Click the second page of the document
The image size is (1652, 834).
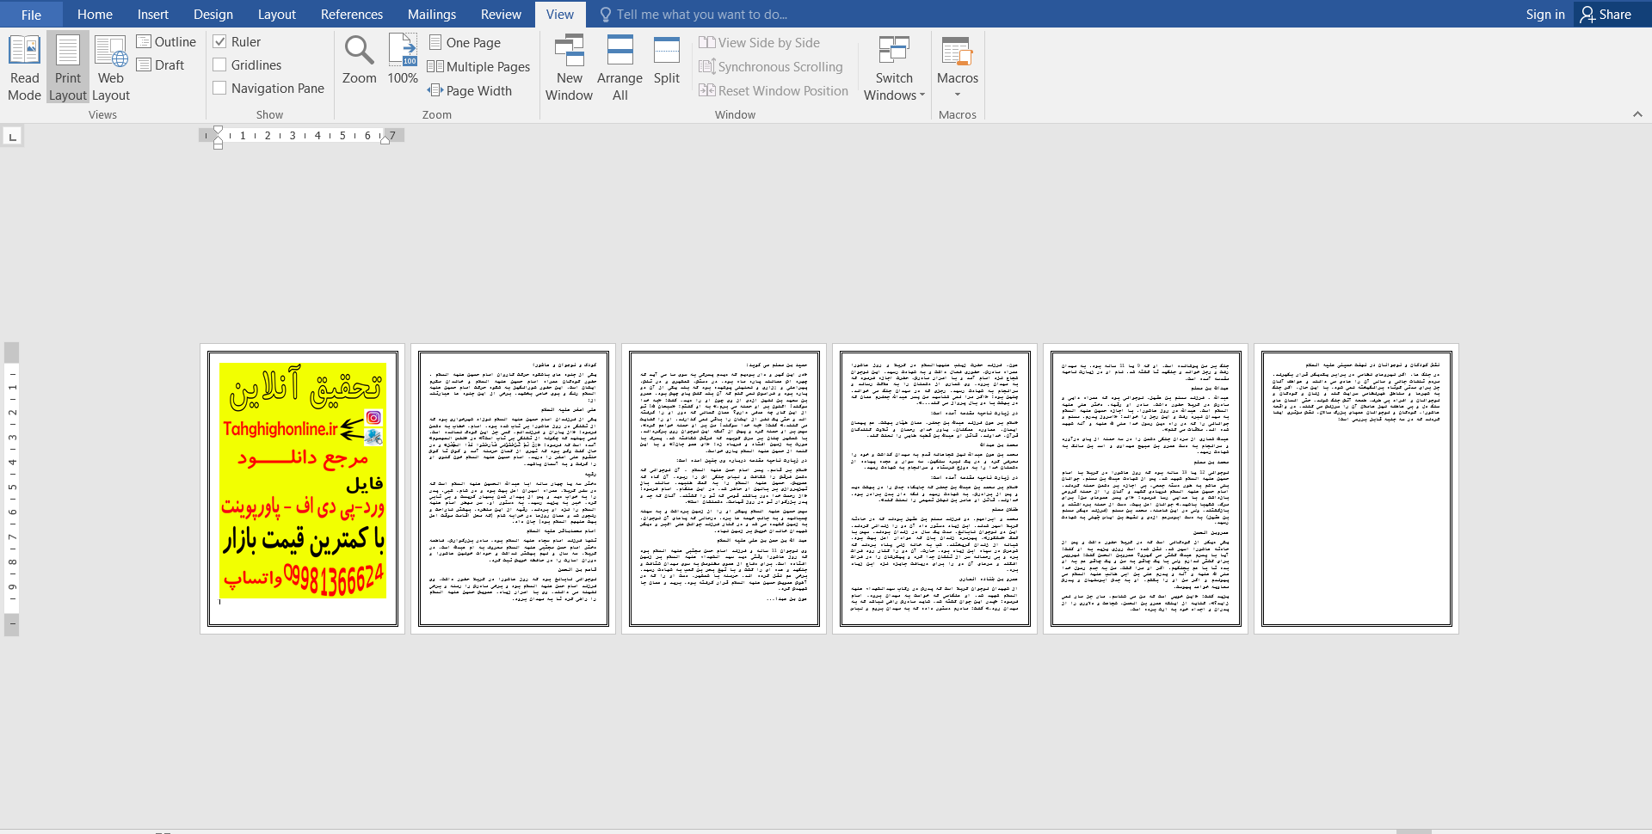tap(514, 488)
